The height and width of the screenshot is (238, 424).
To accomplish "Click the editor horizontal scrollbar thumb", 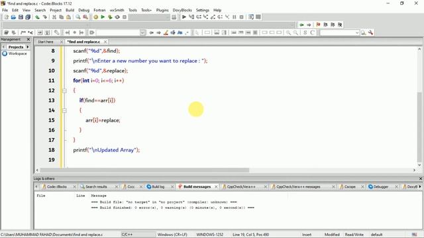I will pos(144,171).
